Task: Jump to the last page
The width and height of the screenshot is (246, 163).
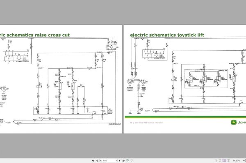Action: pyautogui.click(x=123, y=161)
